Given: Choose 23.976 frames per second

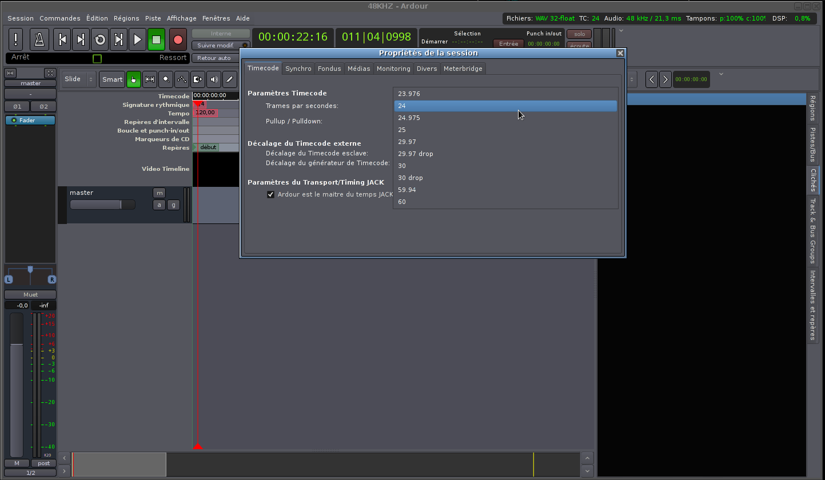Looking at the screenshot, I should [505, 94].
